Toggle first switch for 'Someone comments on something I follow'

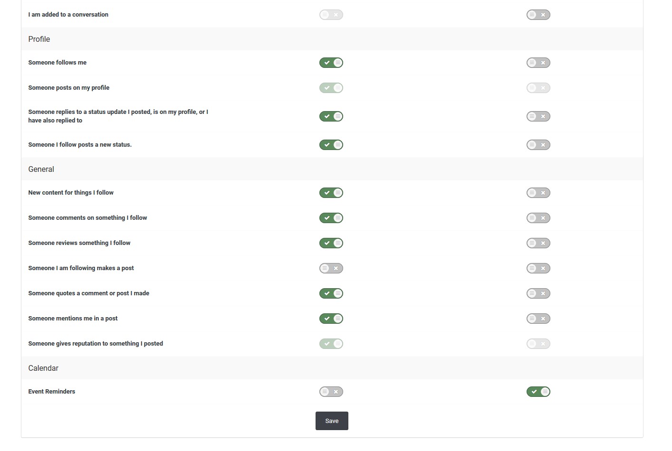331,218
